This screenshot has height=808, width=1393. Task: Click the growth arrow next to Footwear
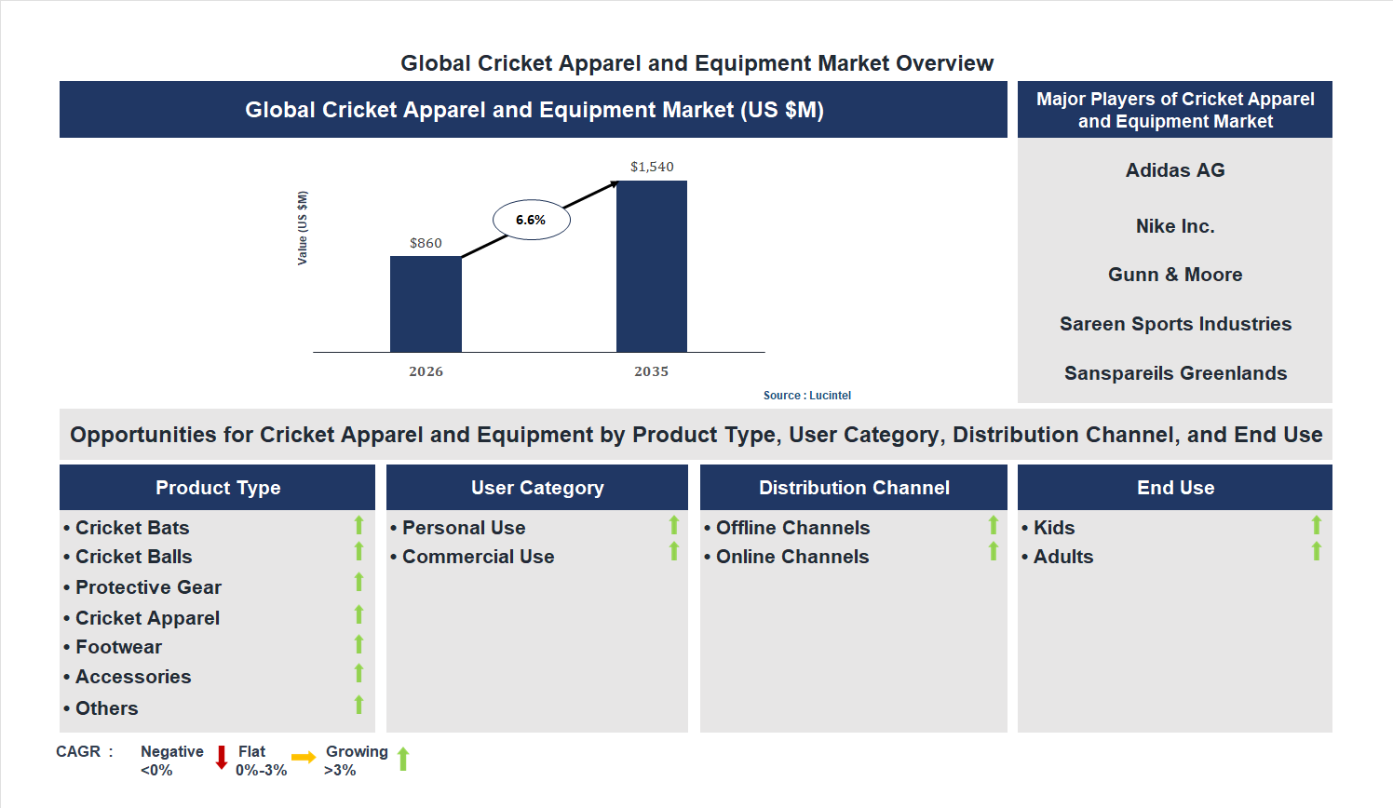click(x=358, y=644)
